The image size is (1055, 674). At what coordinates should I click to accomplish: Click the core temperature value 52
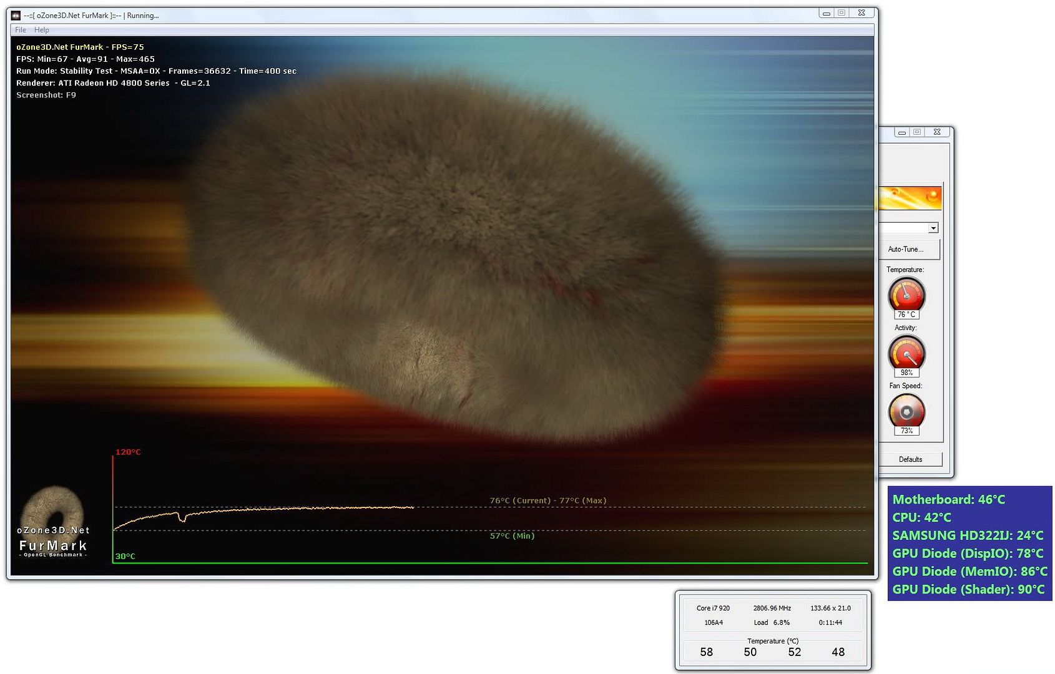tap(794, 652)
